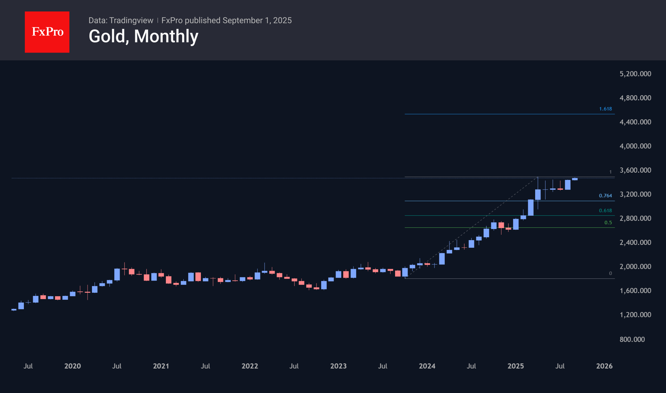The width and height of the screenshot is (666, 393).
Task: Click "2026" on the time axis
Action: (605, 366)
